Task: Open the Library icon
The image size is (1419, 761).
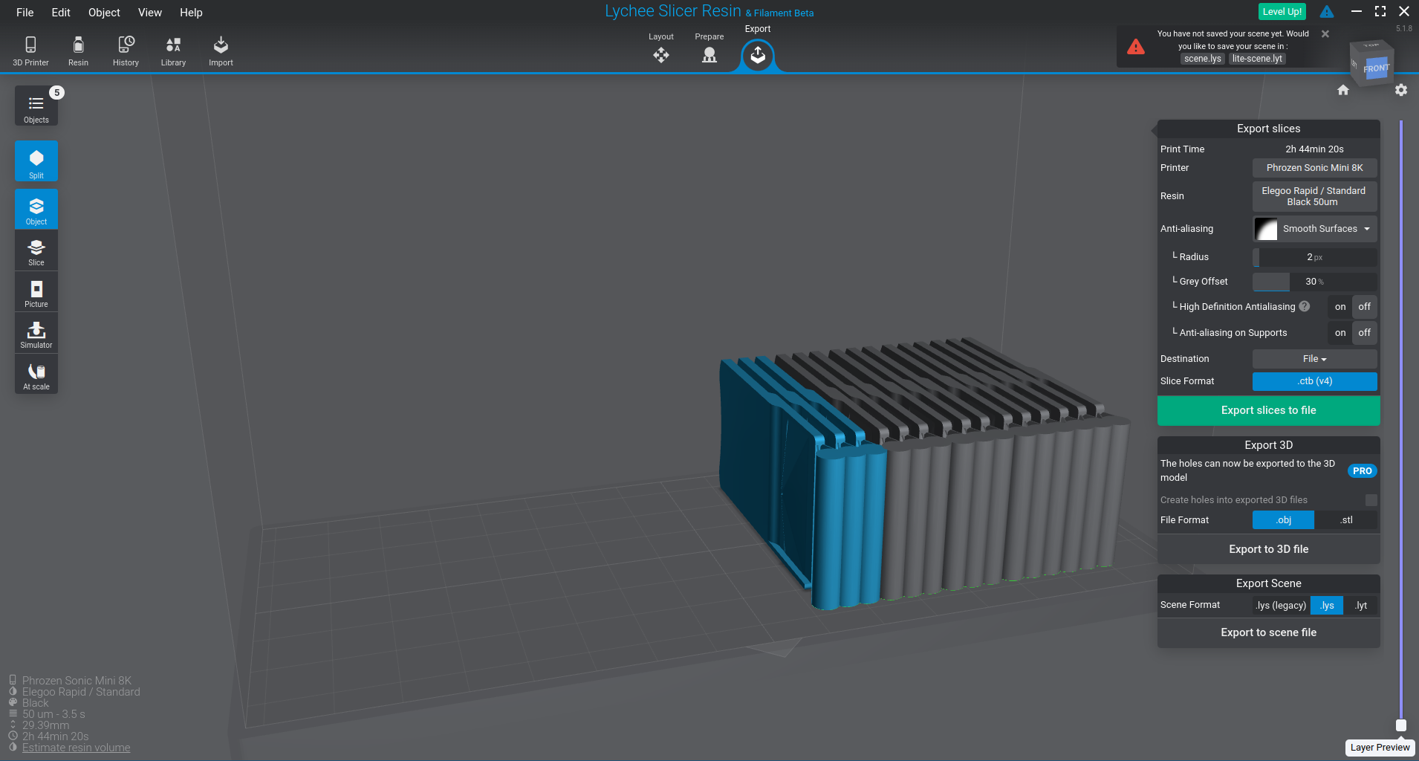Action: coord(173,51)
